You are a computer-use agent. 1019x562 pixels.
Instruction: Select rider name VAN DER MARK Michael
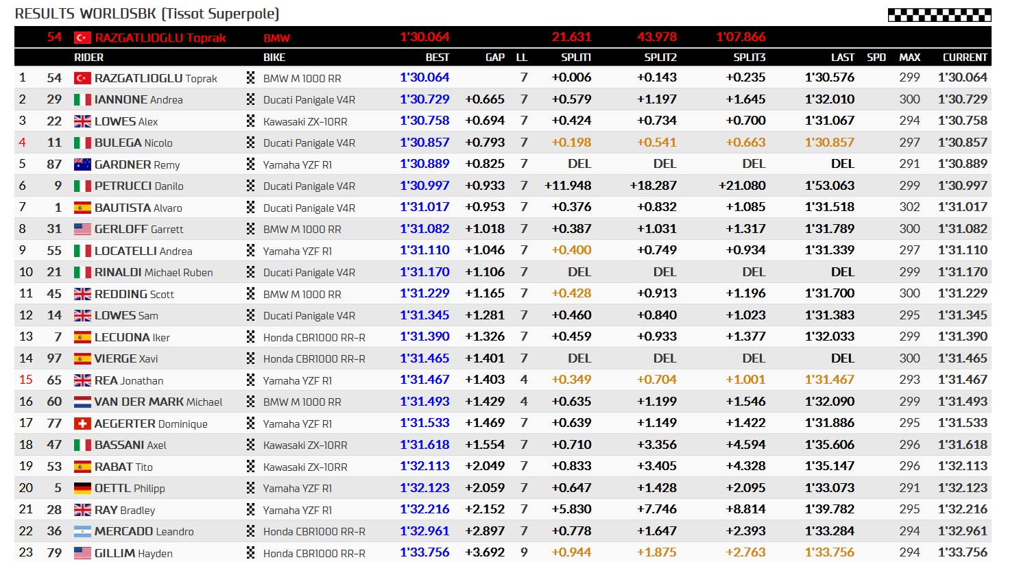tap(158, 402)
